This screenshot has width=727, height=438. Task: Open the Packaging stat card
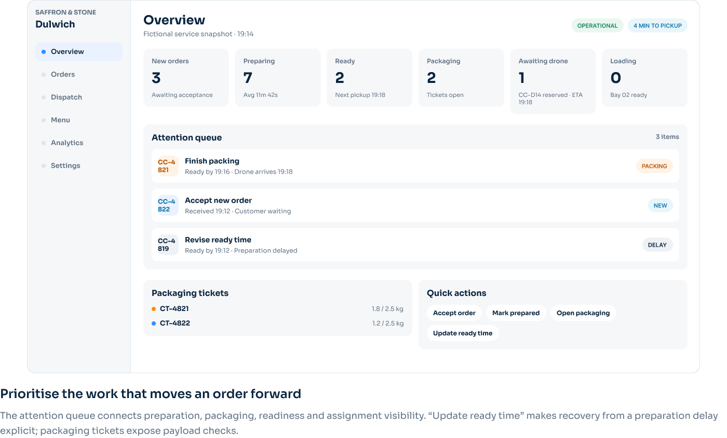(x=461, y=78)
